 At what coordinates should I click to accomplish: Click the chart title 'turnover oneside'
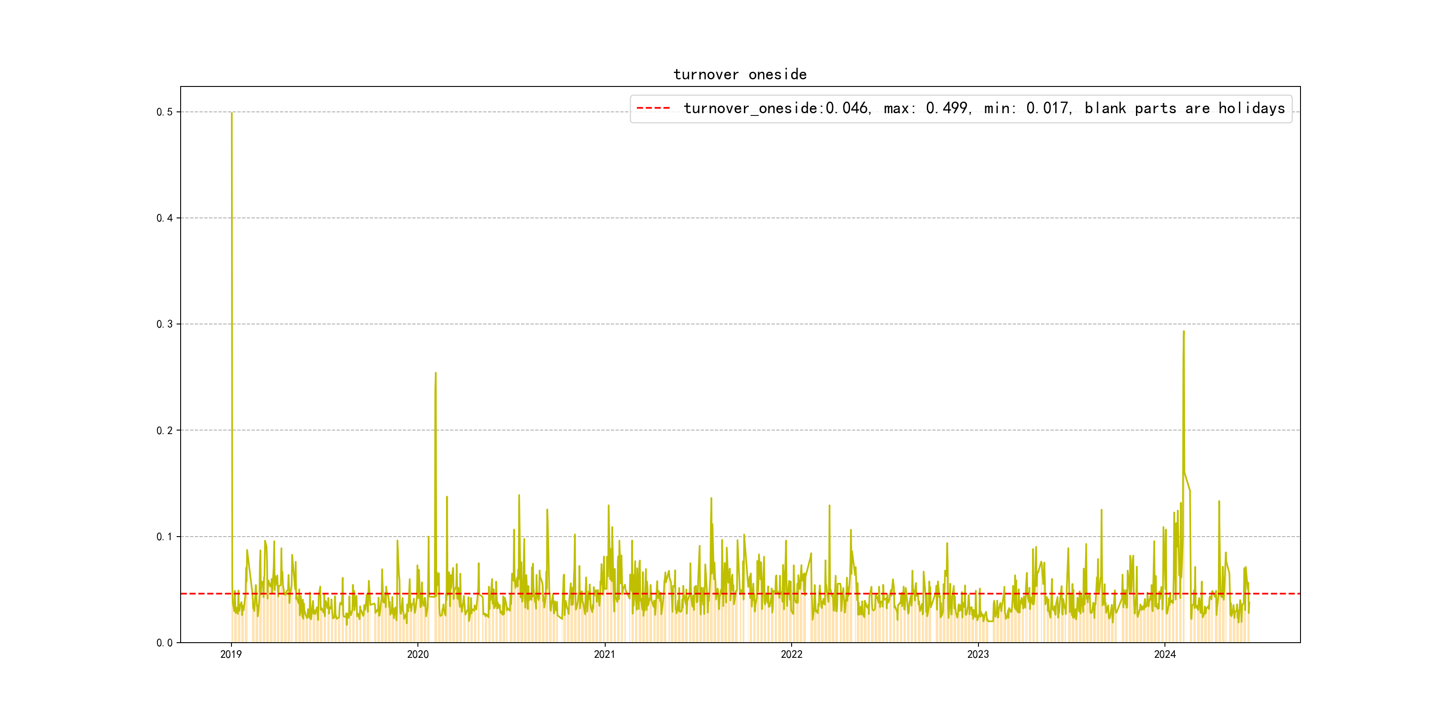click(740, 74)
